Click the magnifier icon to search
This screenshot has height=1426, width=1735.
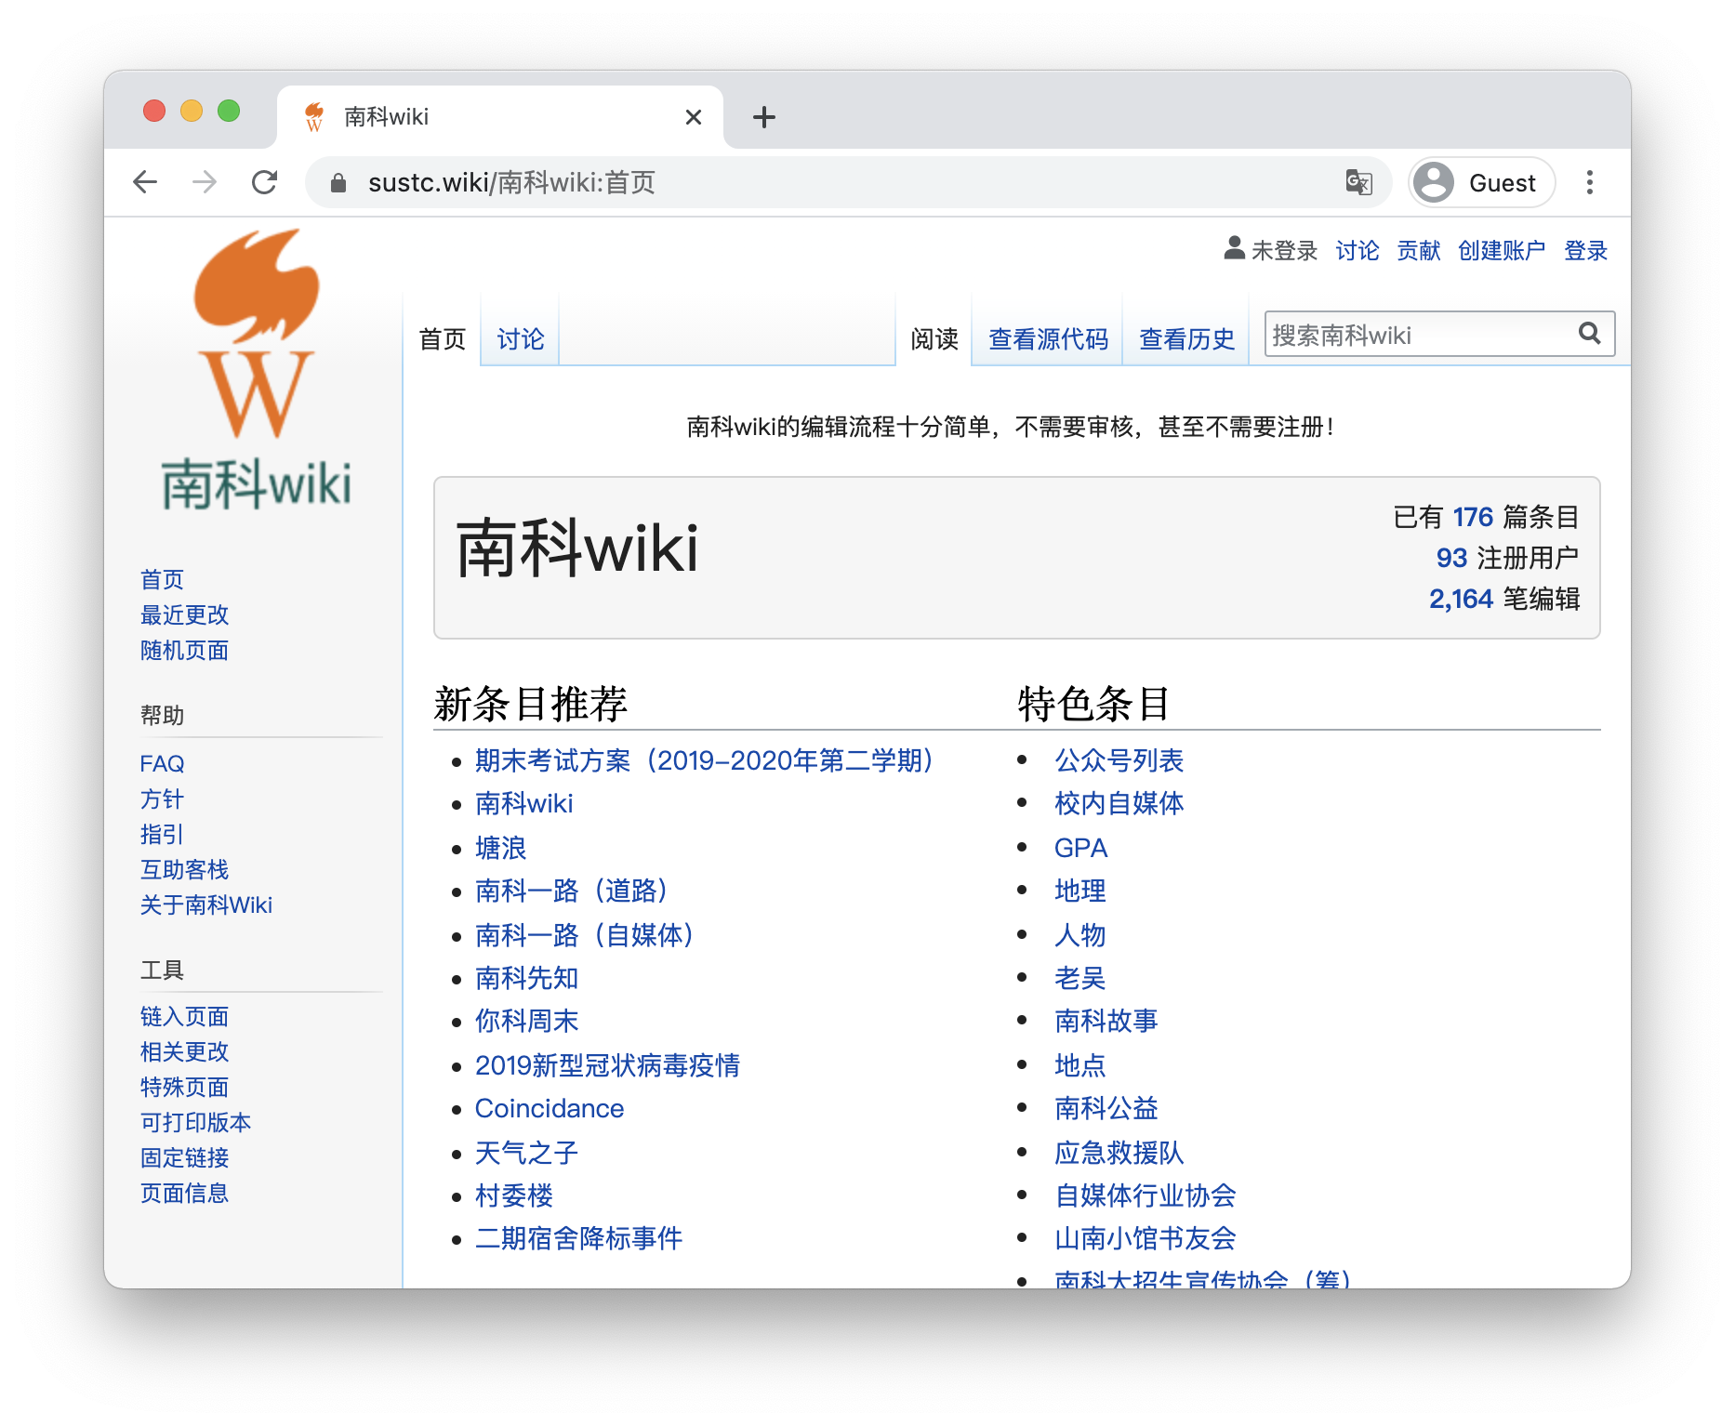pos(1589,334)
